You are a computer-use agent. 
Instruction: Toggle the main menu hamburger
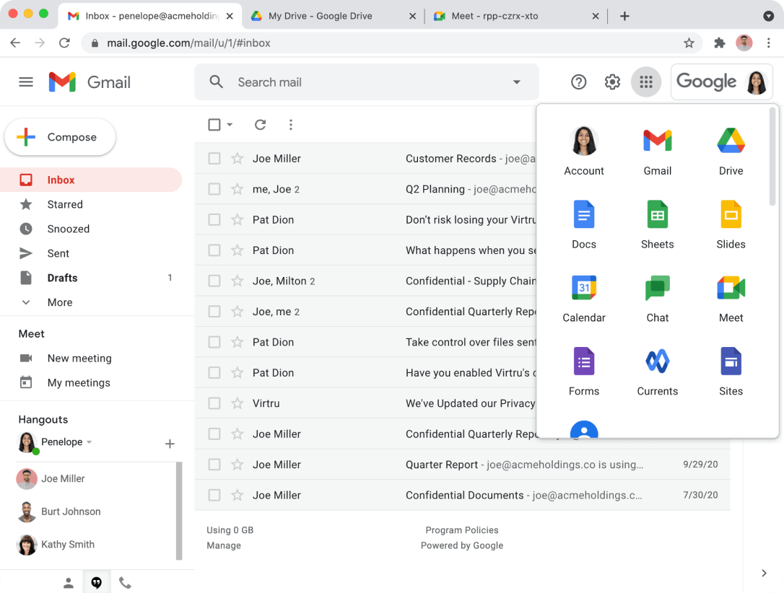tap(26, 82)
